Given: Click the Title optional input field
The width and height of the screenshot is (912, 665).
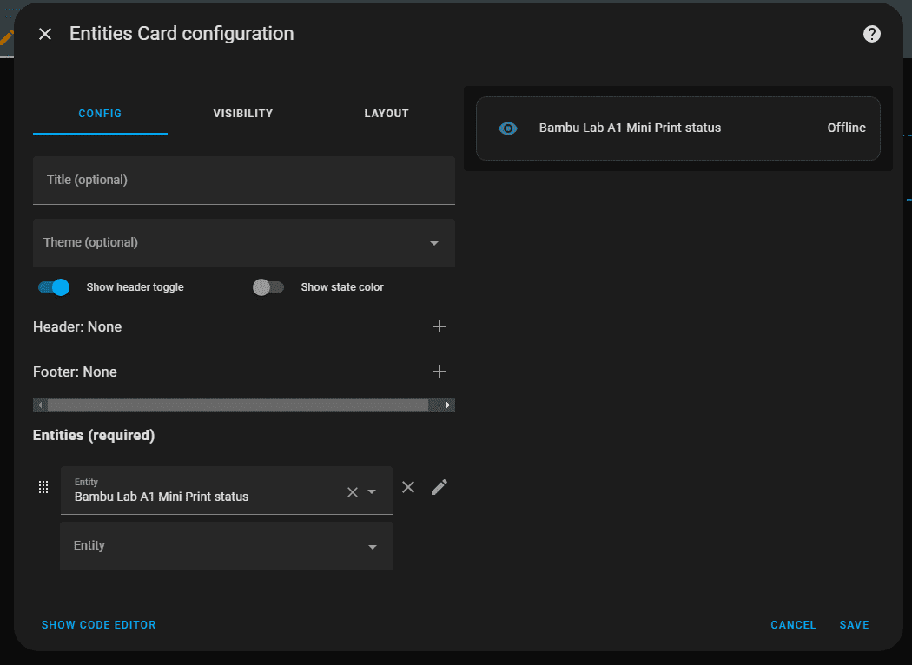Looking at the screenshot, I should (x=243, y=180).
